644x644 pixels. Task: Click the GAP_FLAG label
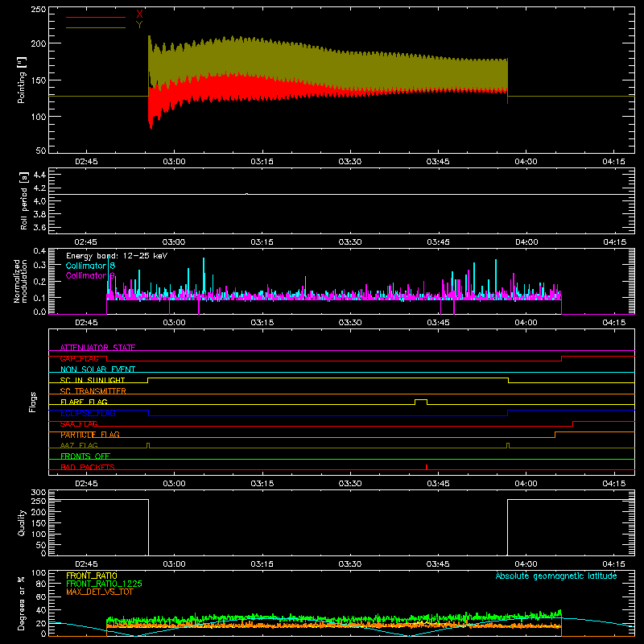79,358
